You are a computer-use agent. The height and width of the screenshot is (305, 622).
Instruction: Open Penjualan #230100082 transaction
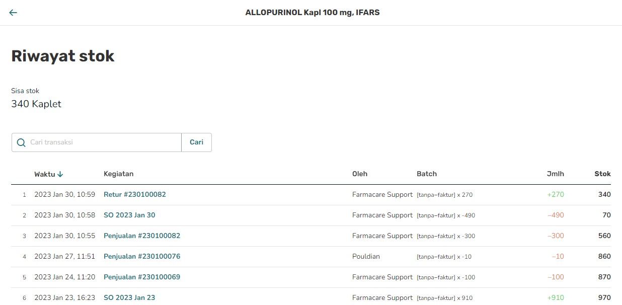[x=142, y=236]
